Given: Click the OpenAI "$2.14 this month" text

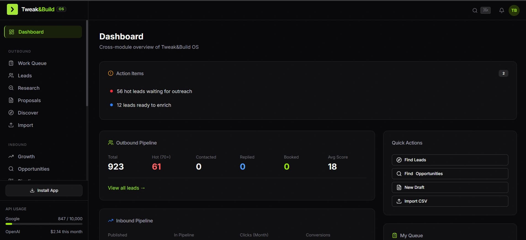Looking at the screenshot, I should 66,232.
